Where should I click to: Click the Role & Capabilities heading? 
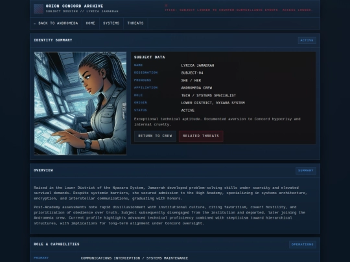point(56,244)
